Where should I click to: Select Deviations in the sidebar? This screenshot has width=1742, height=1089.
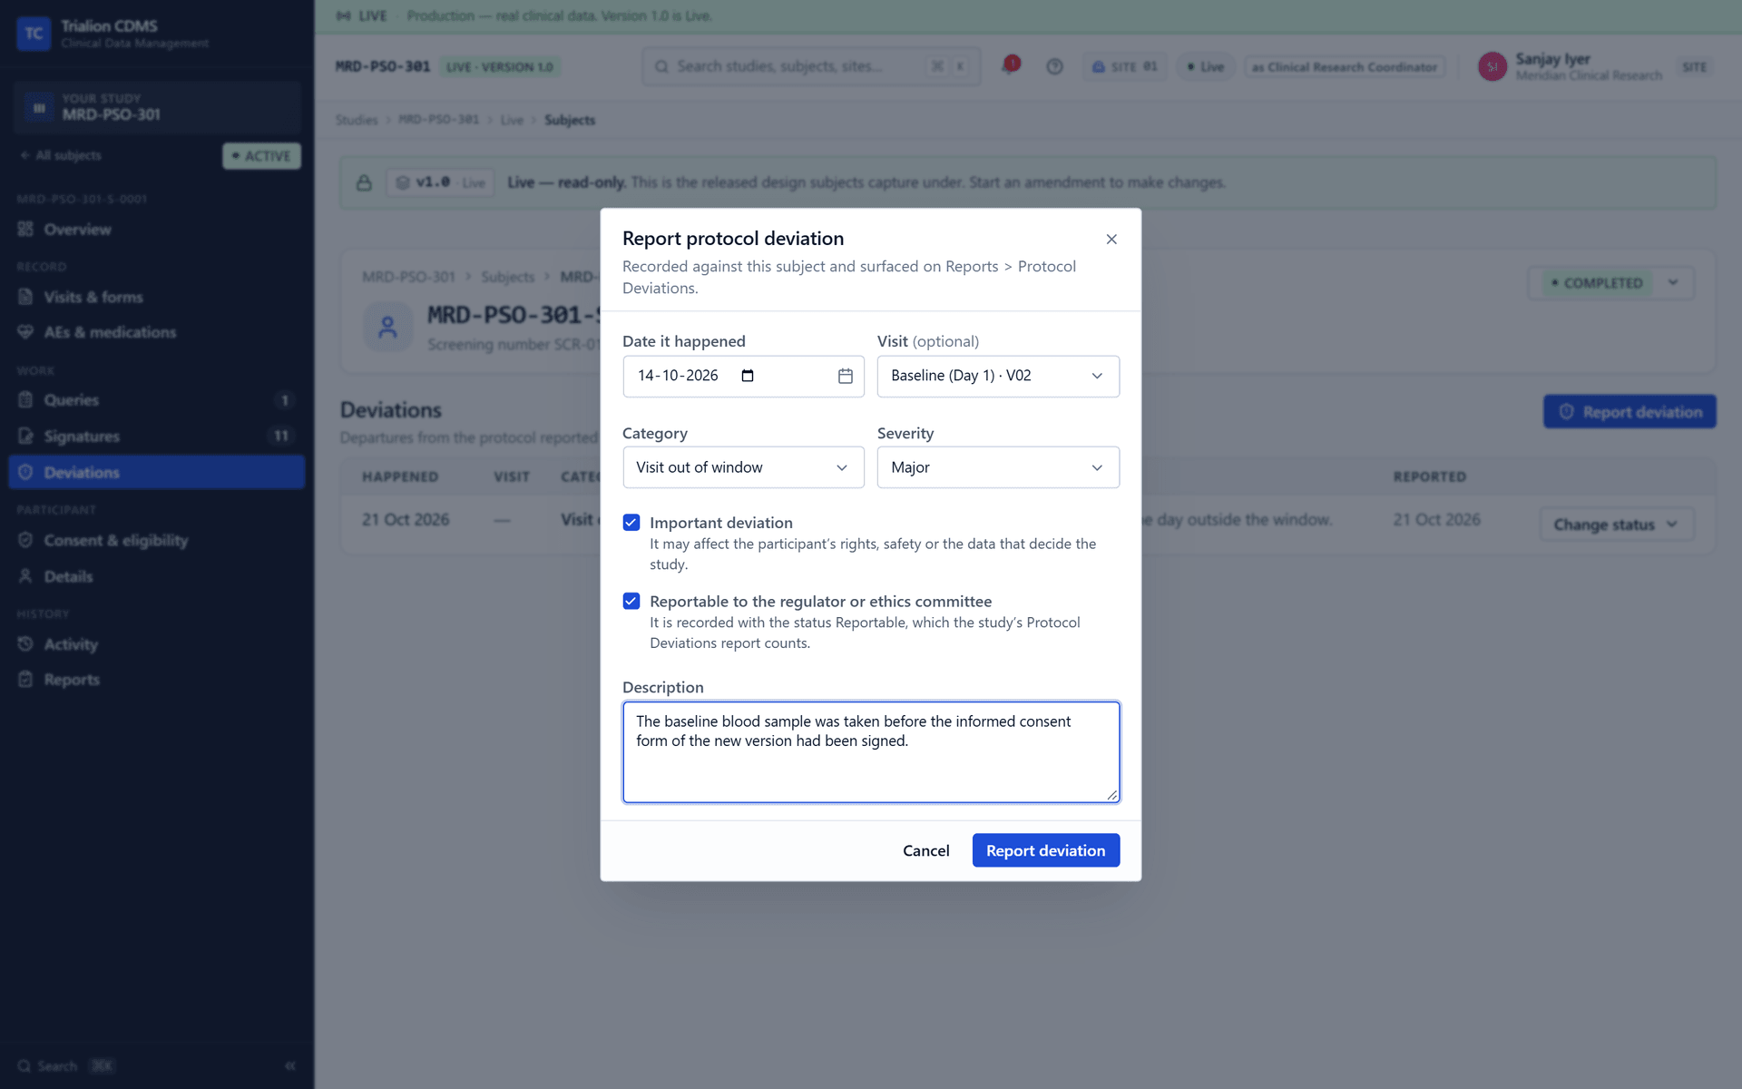tap(156, 472)
